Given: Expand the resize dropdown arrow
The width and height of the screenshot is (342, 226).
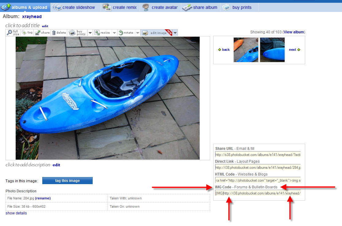Looking at the screenshot, I should (114, 33).
